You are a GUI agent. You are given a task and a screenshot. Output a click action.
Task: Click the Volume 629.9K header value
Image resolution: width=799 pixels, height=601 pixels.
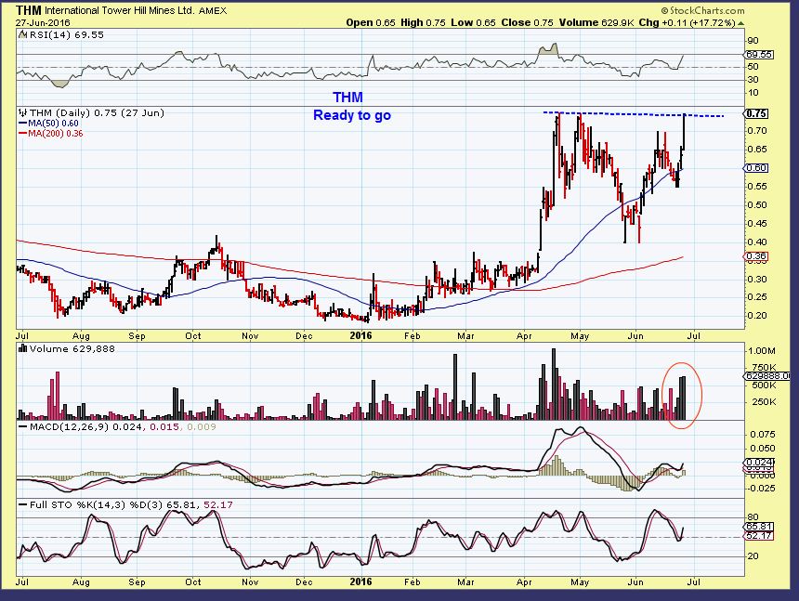pos(596,23)
